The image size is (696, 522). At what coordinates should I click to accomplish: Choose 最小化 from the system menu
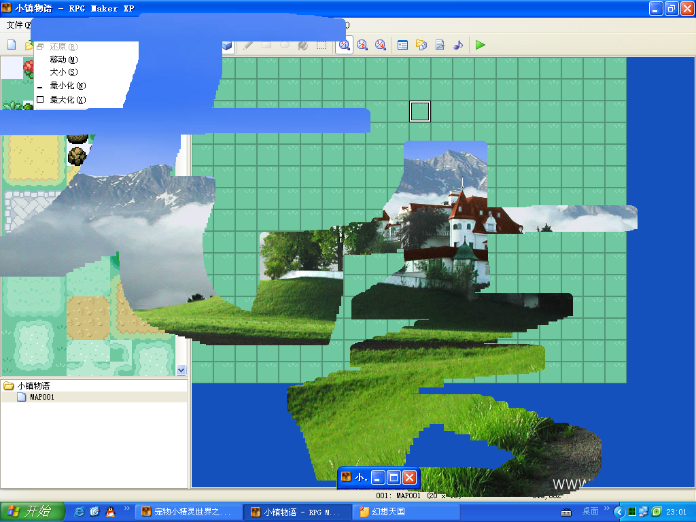67,85
